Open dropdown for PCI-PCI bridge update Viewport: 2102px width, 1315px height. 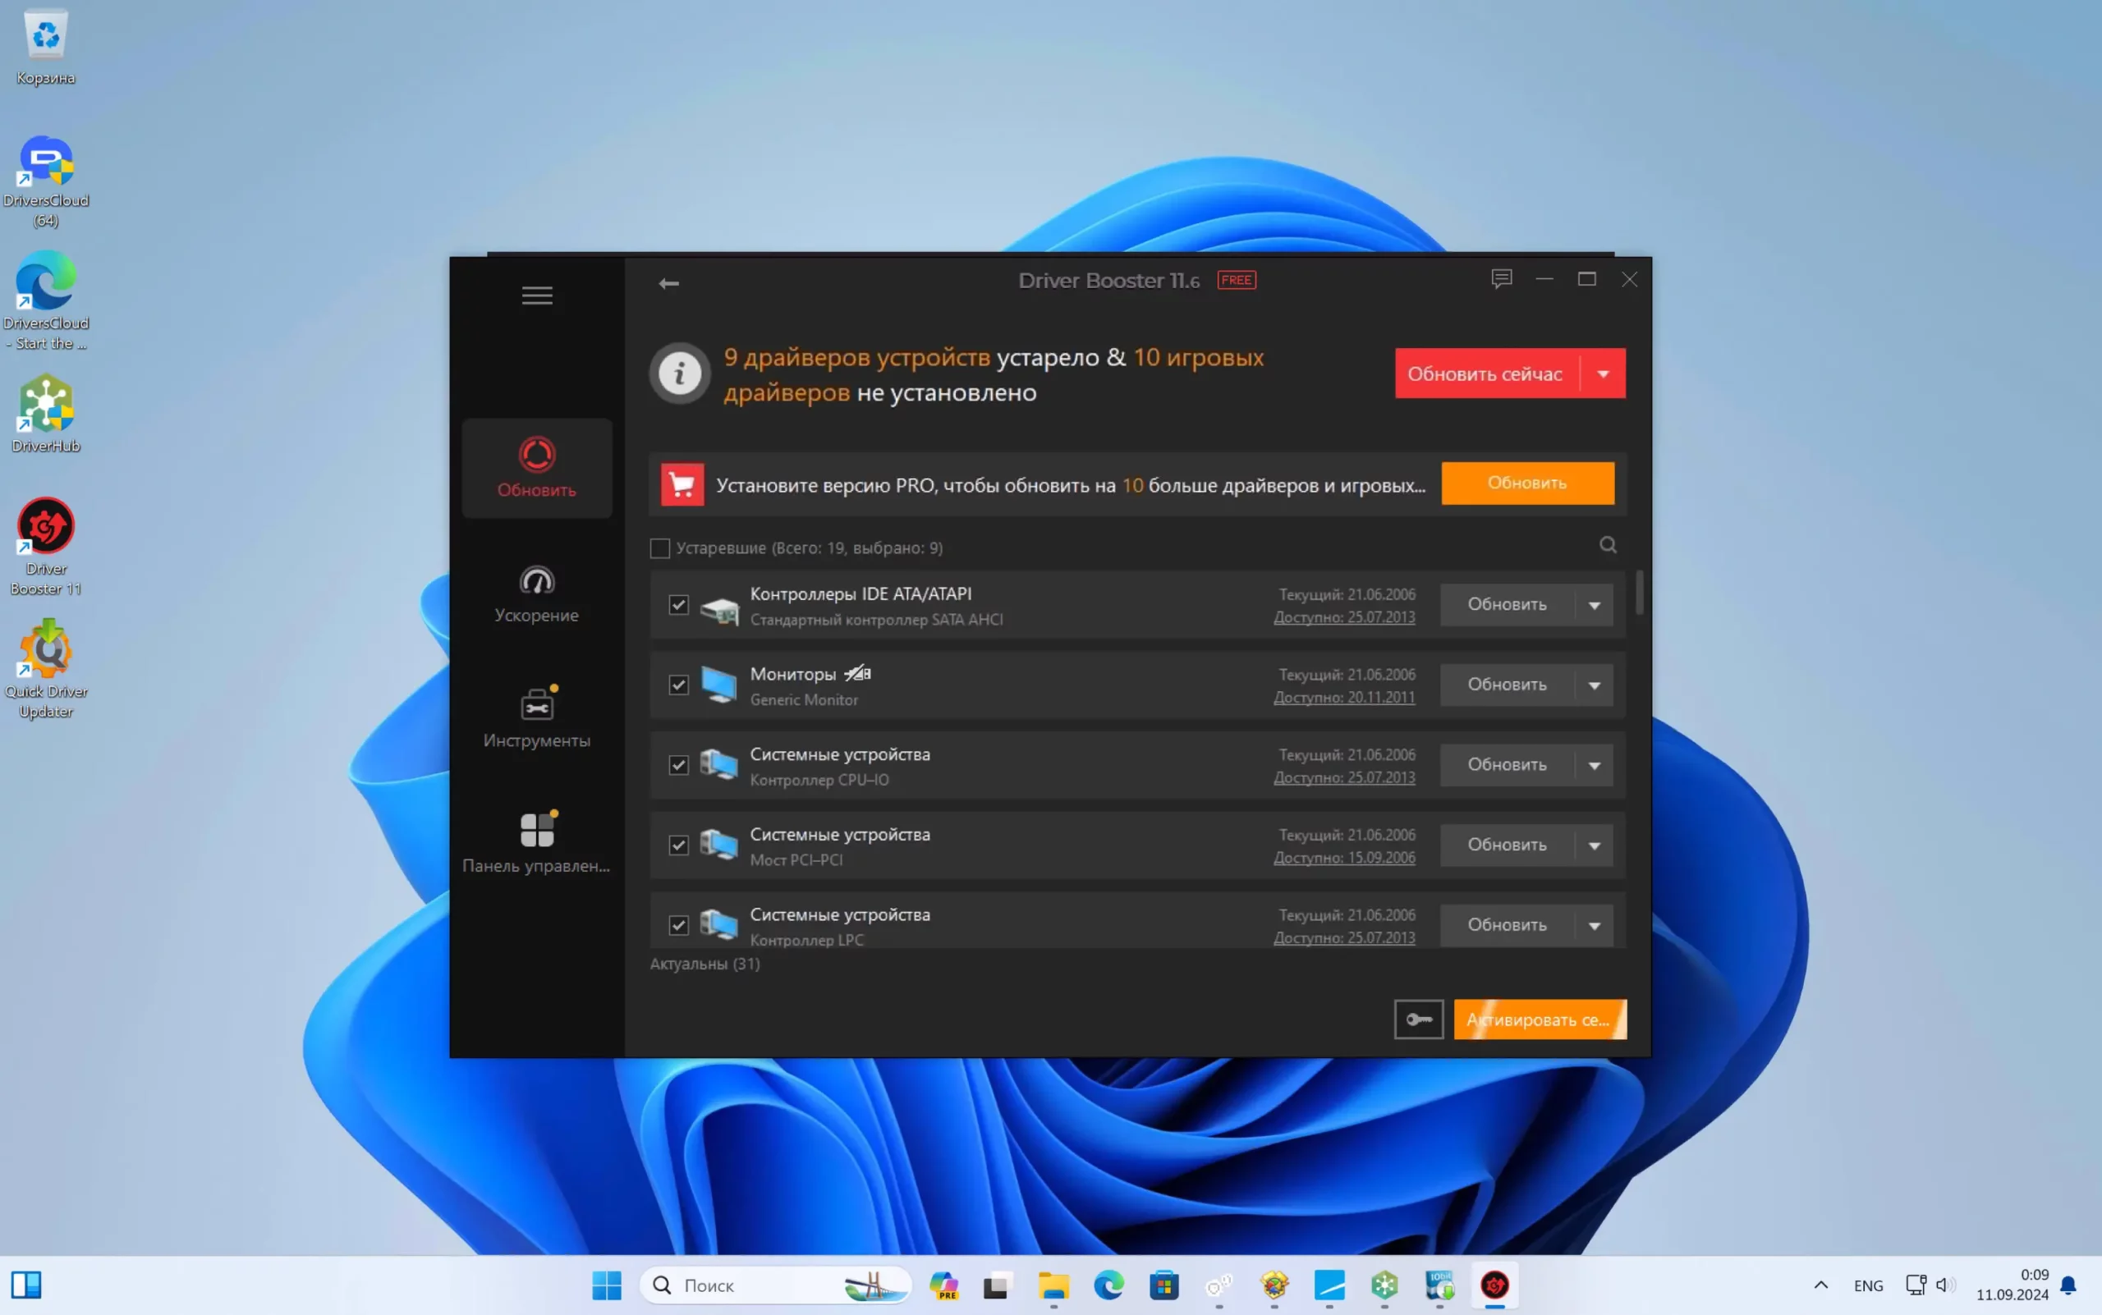click(1594, 845)
